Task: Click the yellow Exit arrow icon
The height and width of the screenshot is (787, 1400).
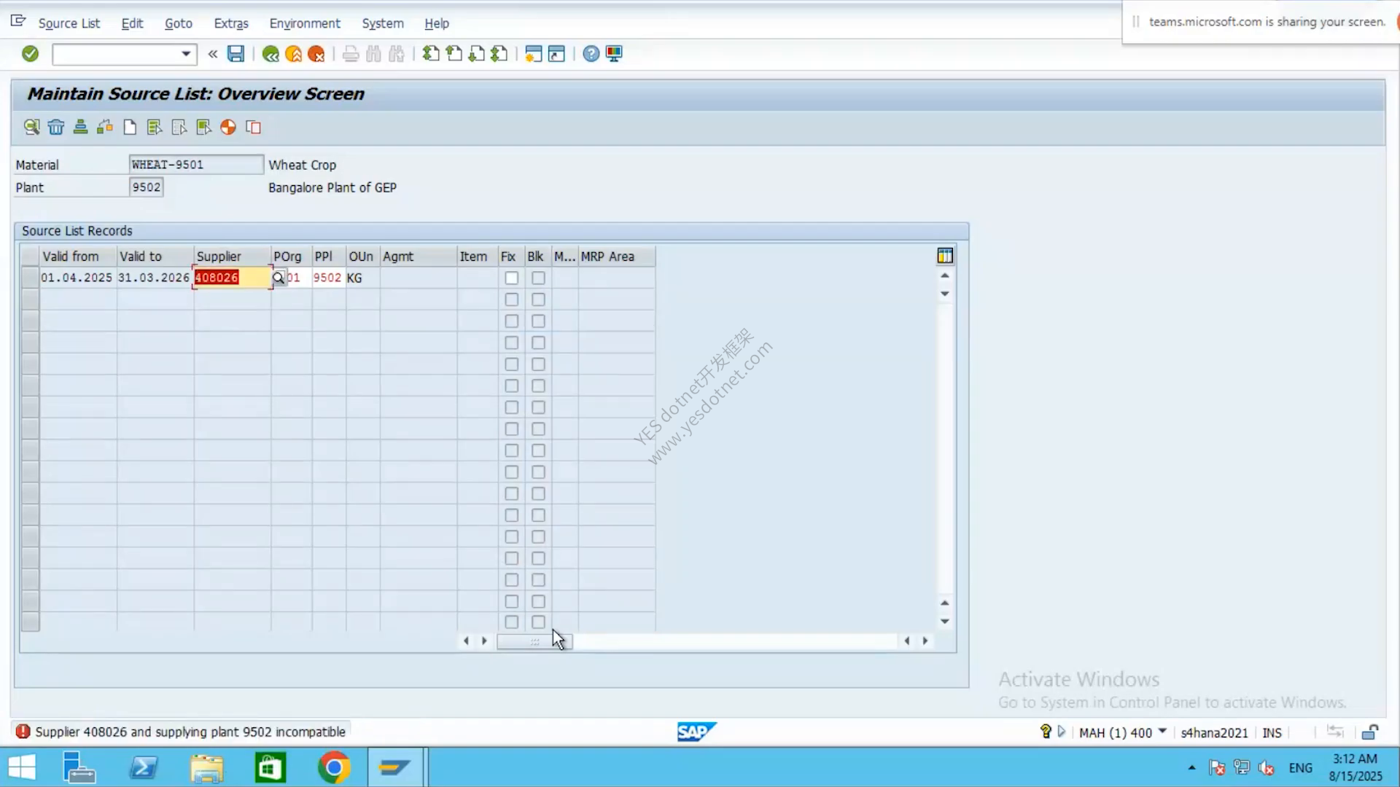Action: pyautogui.click(x=293, y=54)
